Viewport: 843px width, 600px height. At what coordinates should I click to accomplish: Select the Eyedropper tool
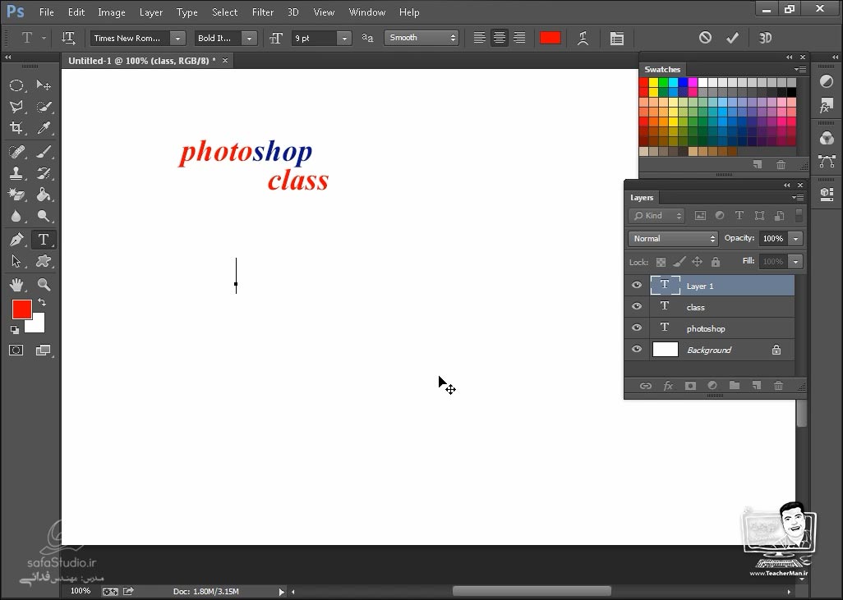[x=44, y=127]
